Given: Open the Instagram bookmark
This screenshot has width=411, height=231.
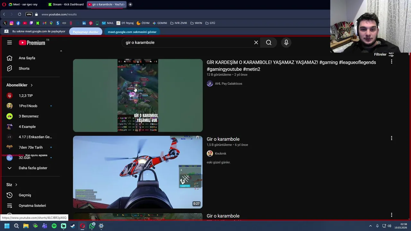Looking at the screenshot, I should (x=12, y=23).
